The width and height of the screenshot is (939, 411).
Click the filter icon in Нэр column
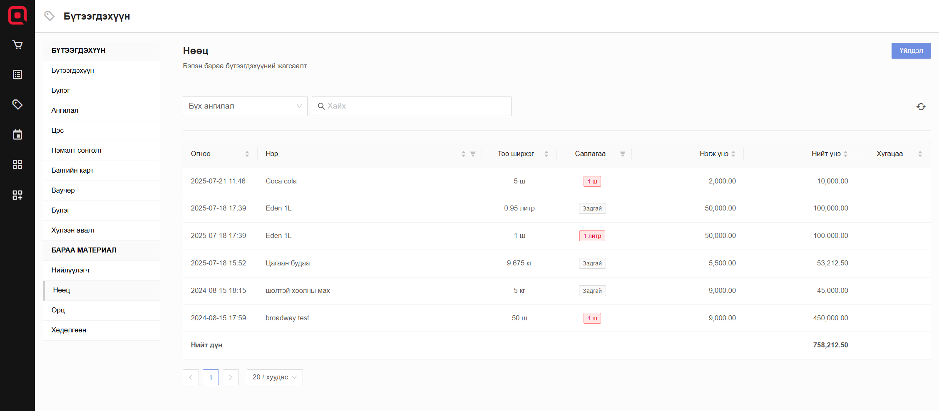point(473,154)
